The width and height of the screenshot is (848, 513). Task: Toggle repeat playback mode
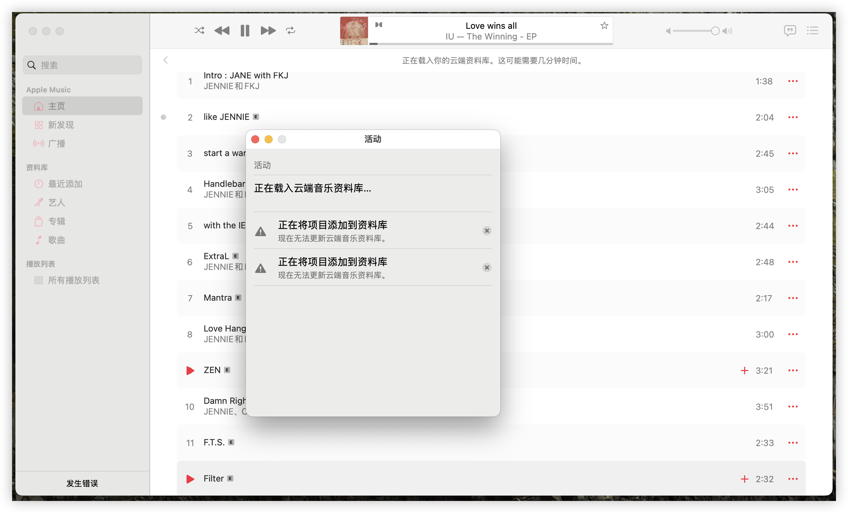pos(290,30)
